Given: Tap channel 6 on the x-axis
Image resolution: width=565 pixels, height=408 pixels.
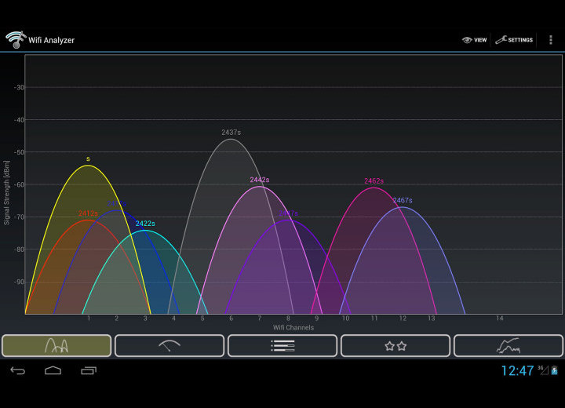Looking at the screenshot, I should pyautogui.click(x=231, y=319).
